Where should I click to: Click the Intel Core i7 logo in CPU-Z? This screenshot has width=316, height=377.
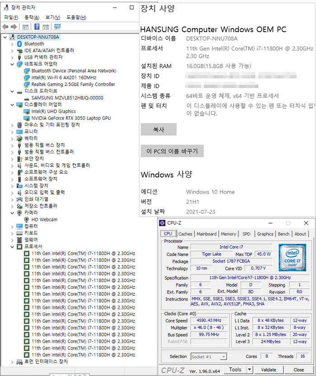[292, 258]
